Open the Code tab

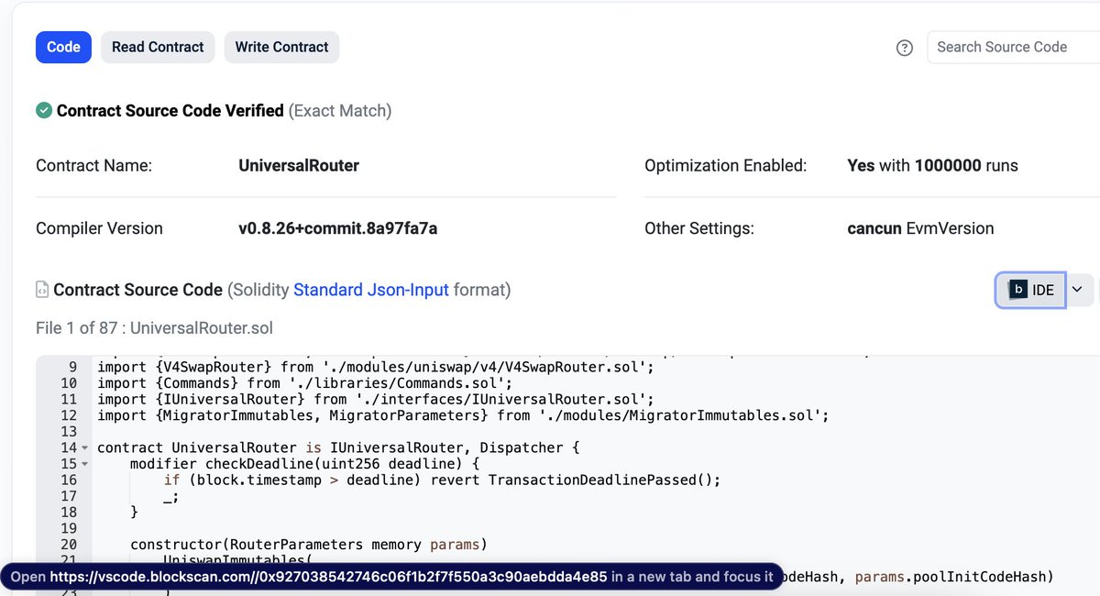(63, 47)
